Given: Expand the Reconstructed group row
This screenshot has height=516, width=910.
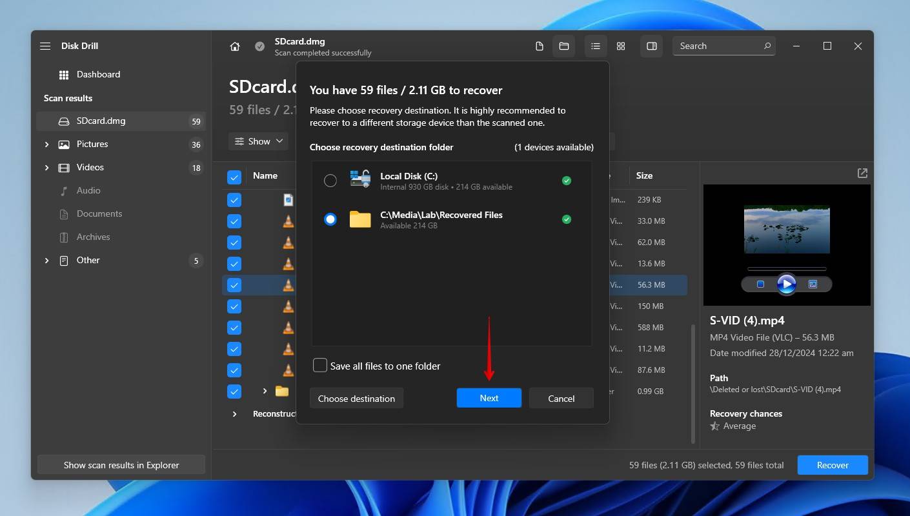Looking at the screenshot, I should [x=234, y=414].
